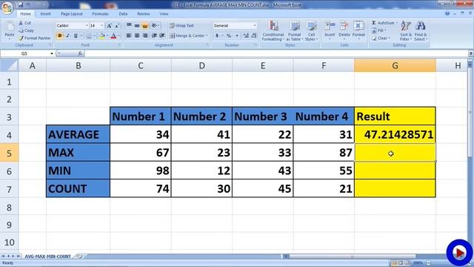Open Conditional Formatting menu

pos(273,30)
